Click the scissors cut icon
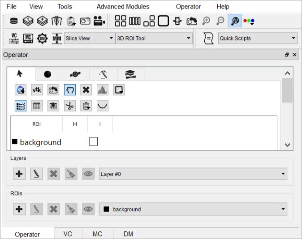This screenshot has width=302, height=239. [x=69, y=106]
